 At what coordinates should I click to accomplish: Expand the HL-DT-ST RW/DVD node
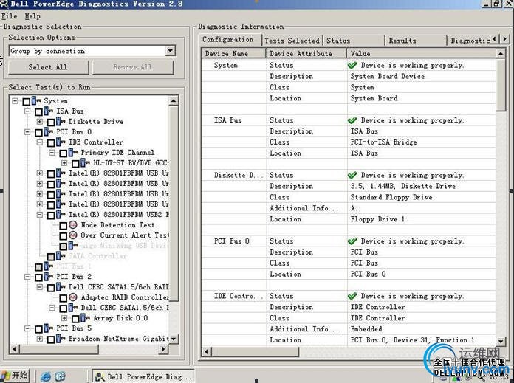(64, 163)
